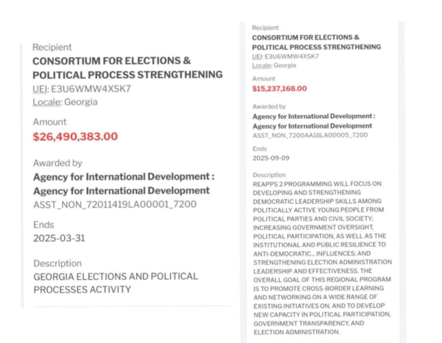The width and height of the screenshot is (442, 343).
Task: Click the REAPPS 2 programming description paragraph
Action: pos(322,258)
